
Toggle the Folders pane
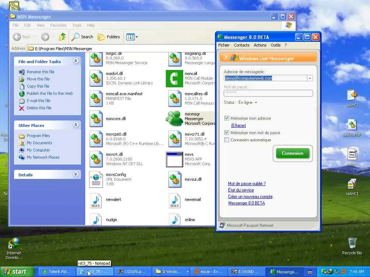[x=109, y=37]
